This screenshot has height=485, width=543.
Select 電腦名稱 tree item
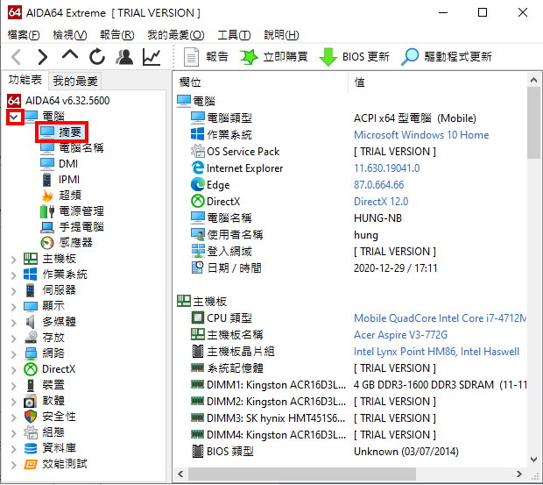[x=81, y=147]
